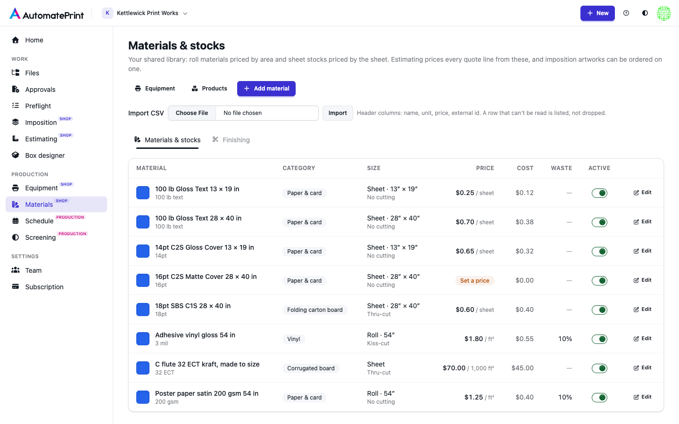This screenshot has width=679, height=424.
Task: Toggle active for C flute 32 ECT kraft
Action: coord(599,368)
